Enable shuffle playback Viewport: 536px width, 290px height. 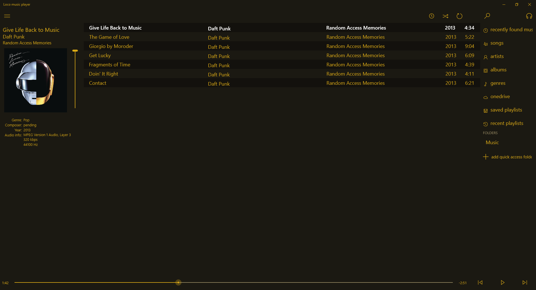tap(446, 16)
